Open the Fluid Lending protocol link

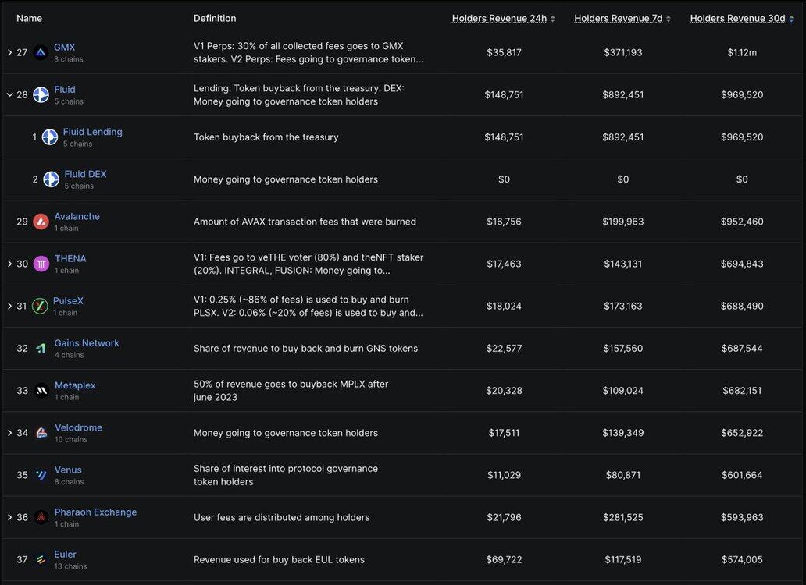(x=92, y=132)
